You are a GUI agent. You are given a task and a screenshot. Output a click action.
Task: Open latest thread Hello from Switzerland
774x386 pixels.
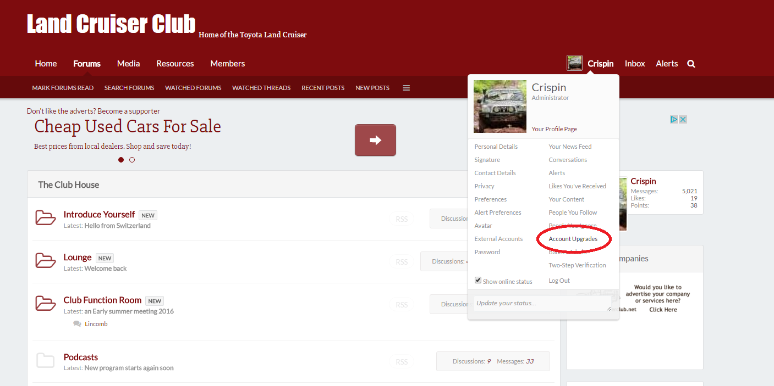(117, 226)
